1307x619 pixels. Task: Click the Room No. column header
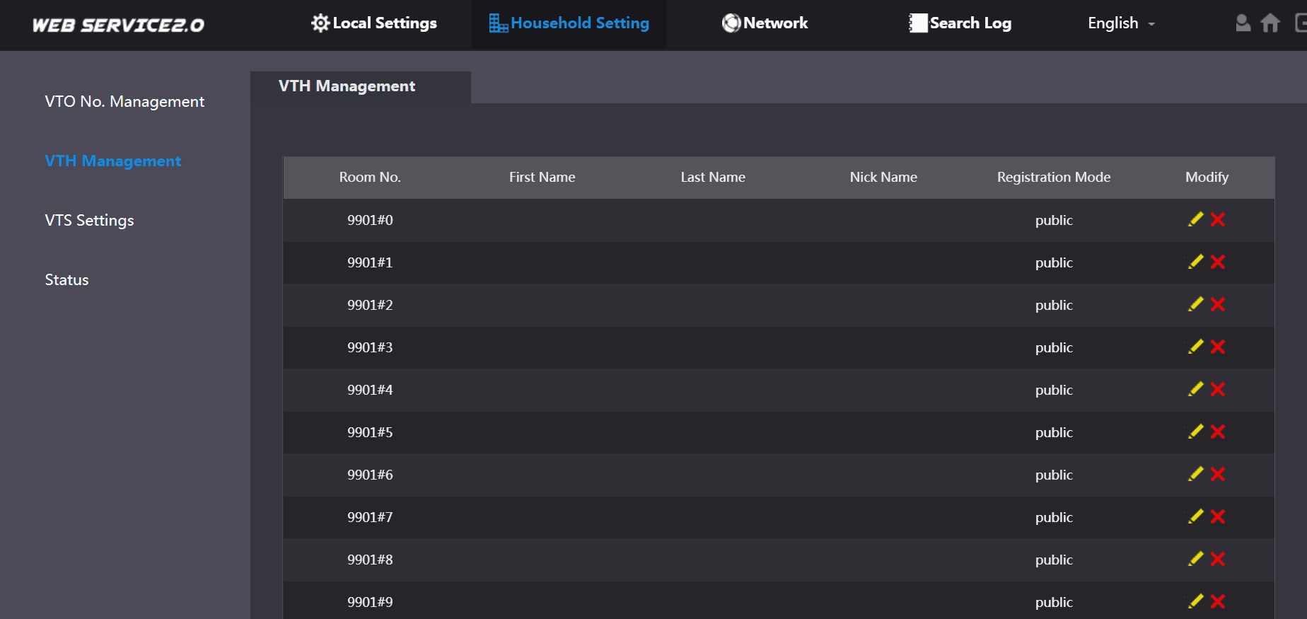[370, 177]
